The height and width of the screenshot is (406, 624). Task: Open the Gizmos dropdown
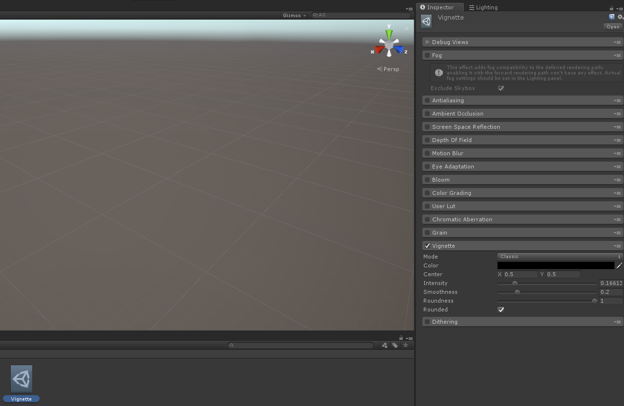pyautogui.click(x=294, y=15)
